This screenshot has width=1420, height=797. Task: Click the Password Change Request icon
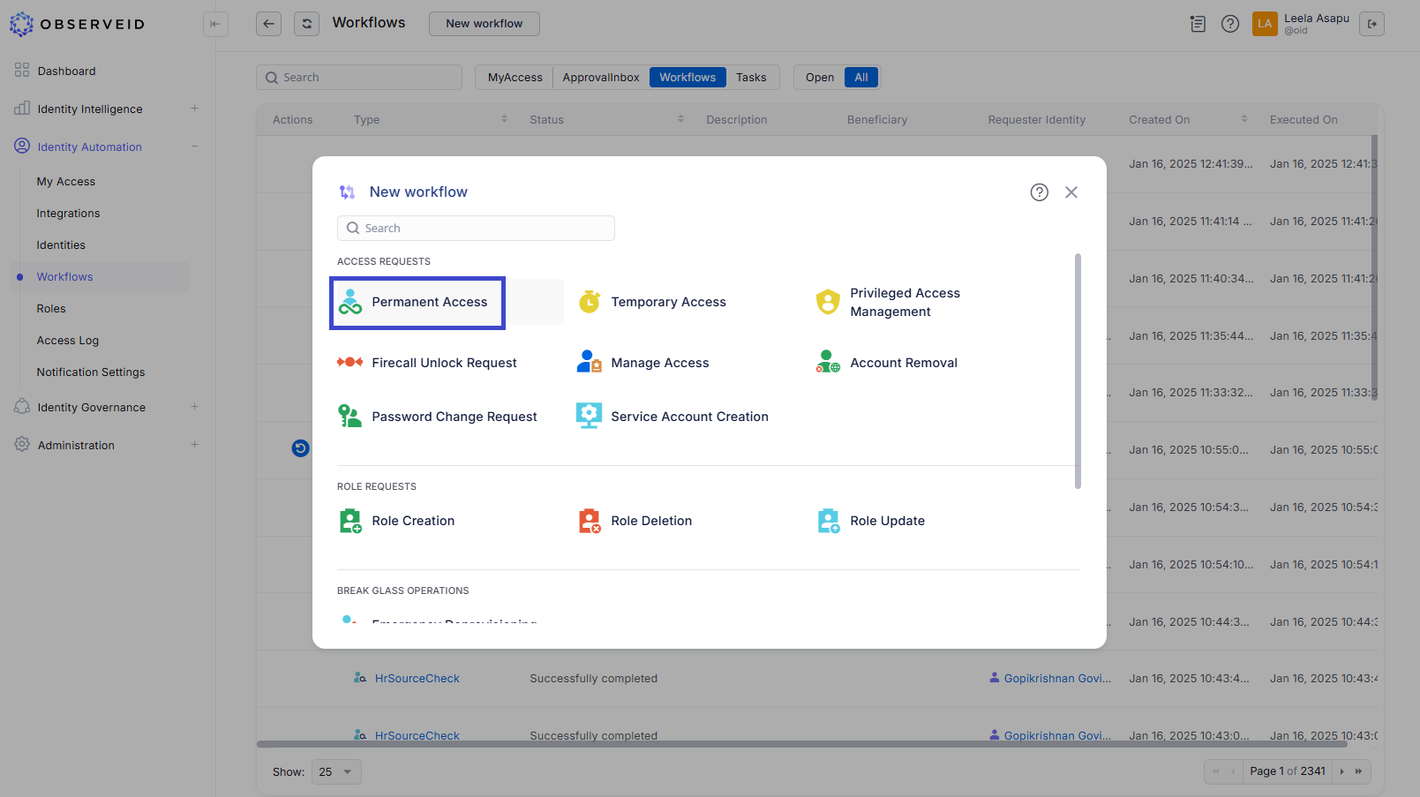pos(350,417)
